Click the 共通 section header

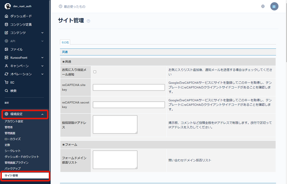[168, 52]
